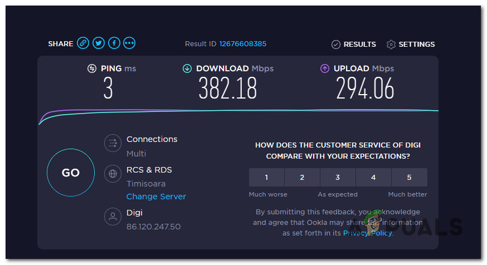487x265 pixels.
Task: Rate customer service 1, much worse
Action: tap(266, 178)
